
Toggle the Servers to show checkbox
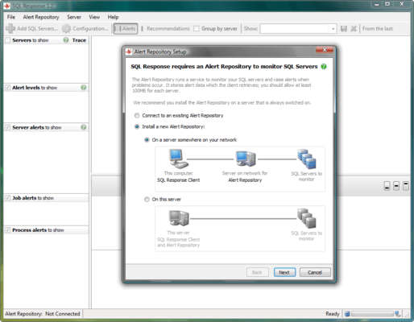[8, 40]
